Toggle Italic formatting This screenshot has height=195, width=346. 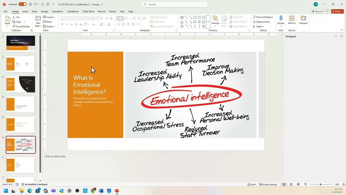67,24
